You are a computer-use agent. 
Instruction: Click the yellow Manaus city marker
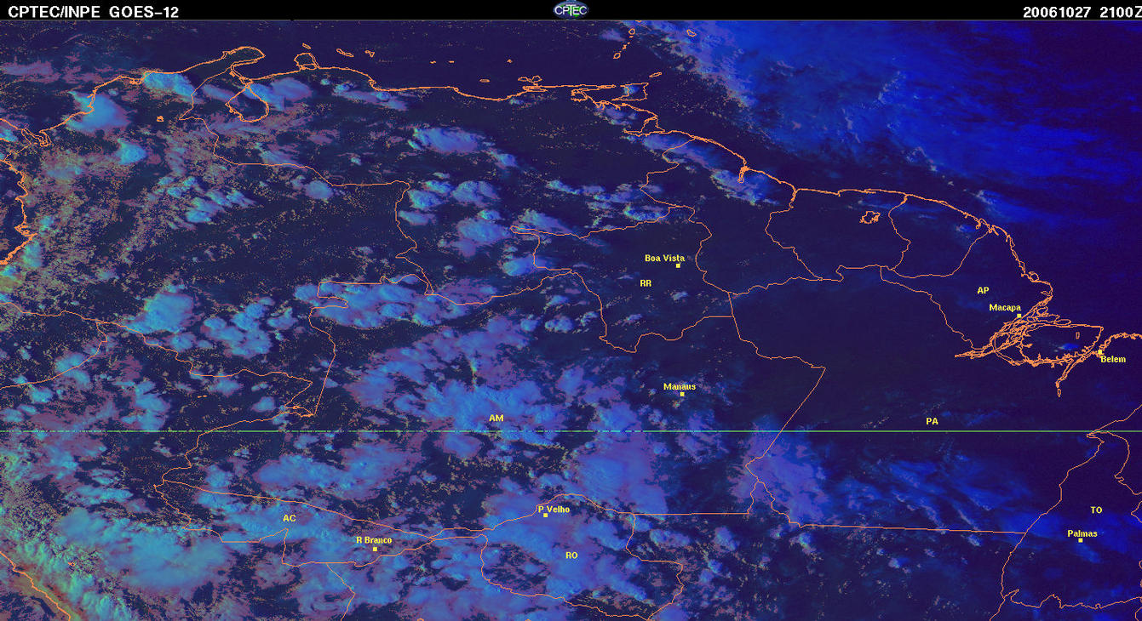coord(682,394)
